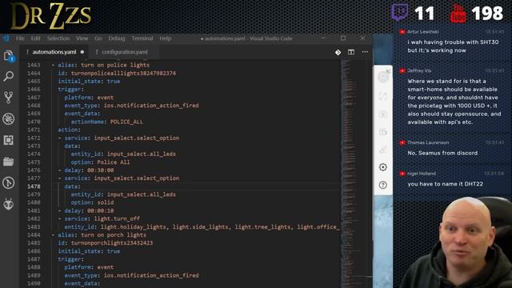This screenshot has width=512, height=288.
Task: Click line number 1484 in the gutter
Action: 34,235
